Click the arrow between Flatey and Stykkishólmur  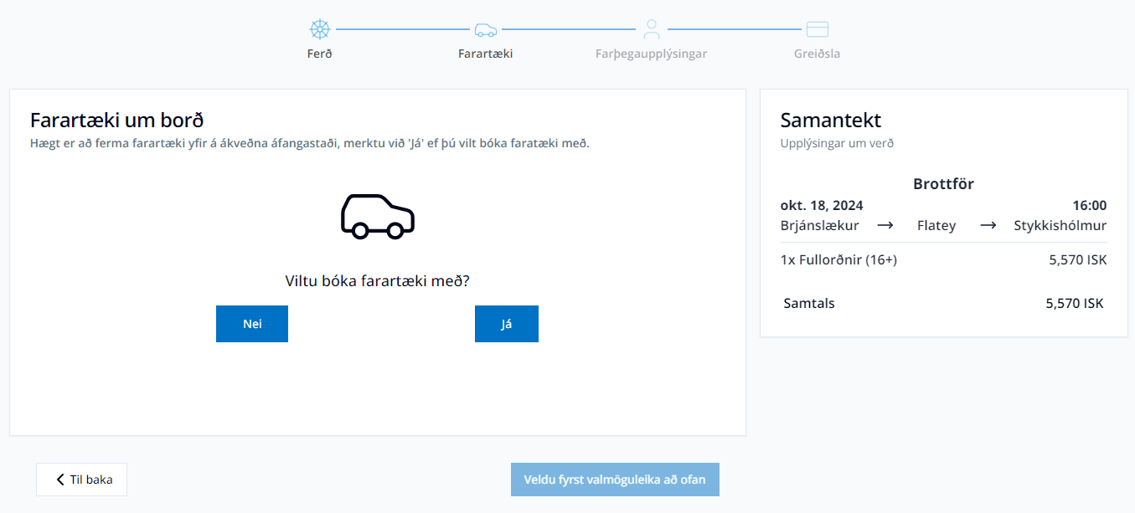pos(988,225)
